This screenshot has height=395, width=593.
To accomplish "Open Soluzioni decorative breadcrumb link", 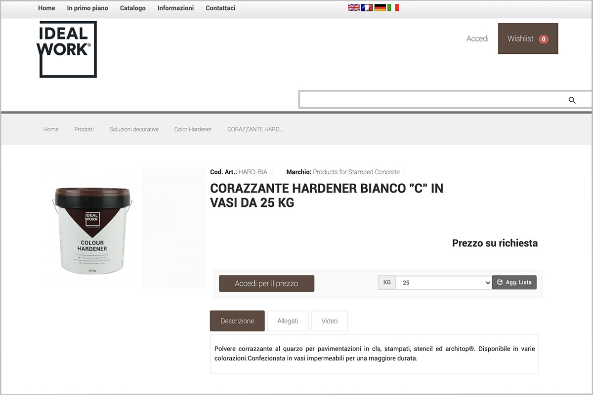I will [134, 129].
